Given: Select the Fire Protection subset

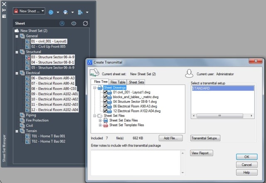Looking at the screenshot, I should pyautogui.click(x=37, y=120).
